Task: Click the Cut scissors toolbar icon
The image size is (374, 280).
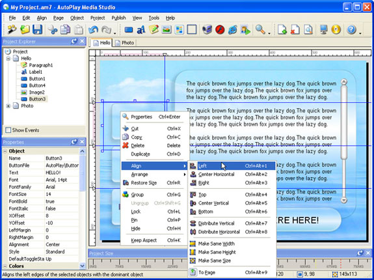Action: coord(53,29)
